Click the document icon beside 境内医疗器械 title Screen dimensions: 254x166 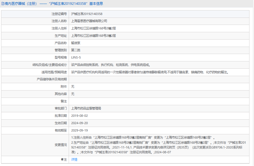(x=3, y=4)
